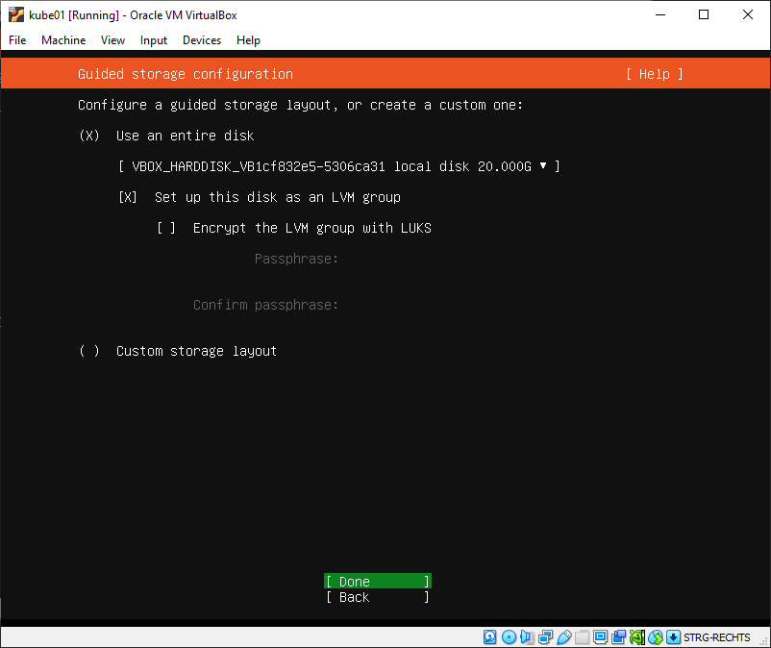
Task: Click the recording screens icon in status bar
Action: (x=618, y=637)
